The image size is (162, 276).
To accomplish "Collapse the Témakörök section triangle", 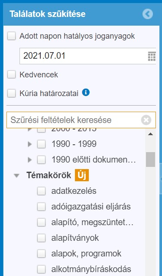I will pyautogui.click(x=16, y=176).
